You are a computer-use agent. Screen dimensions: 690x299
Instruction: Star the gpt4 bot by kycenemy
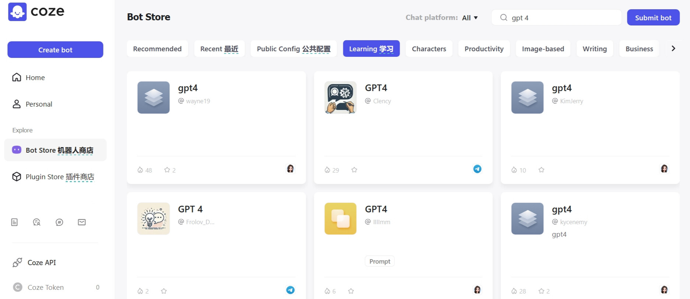542,291
